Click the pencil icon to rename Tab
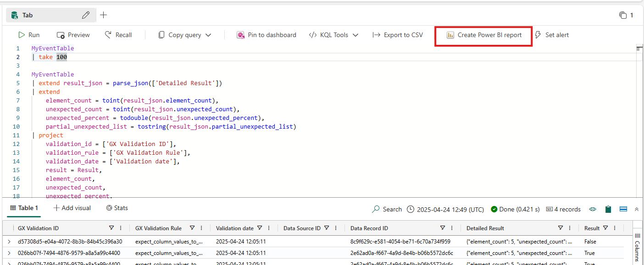 pyautogui.click(x=86, y=15)
